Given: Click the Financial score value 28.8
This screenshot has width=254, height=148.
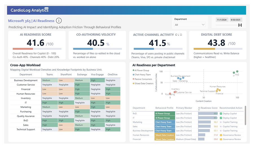Looking at the screenshot, I should point(216,139).
